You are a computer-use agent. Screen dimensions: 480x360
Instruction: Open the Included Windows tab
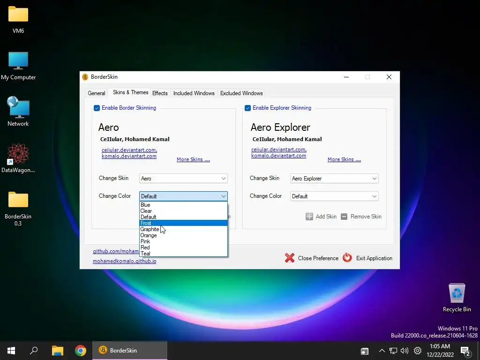coord(194,93)
